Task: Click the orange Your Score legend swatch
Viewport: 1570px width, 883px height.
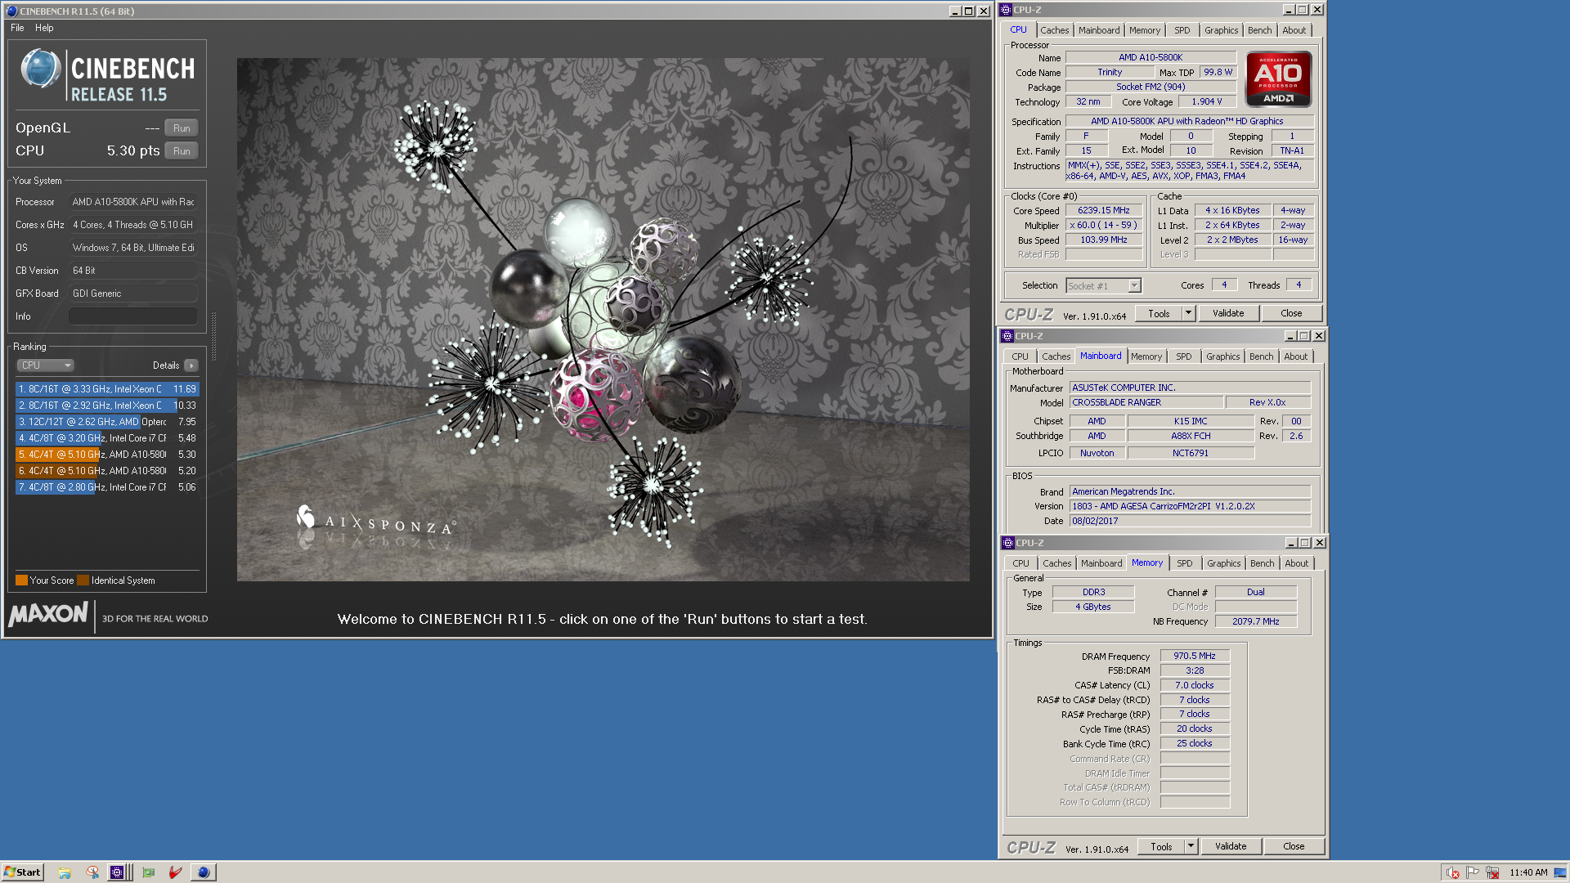Action: click(x=21, y=580)
